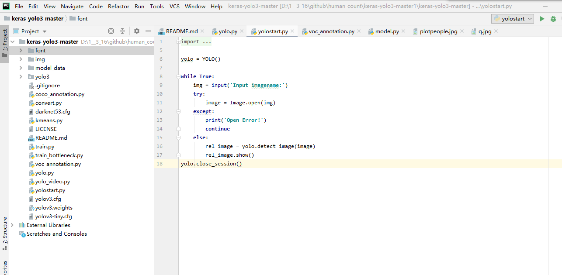Close the README.md tab

[x=202, y=31]
